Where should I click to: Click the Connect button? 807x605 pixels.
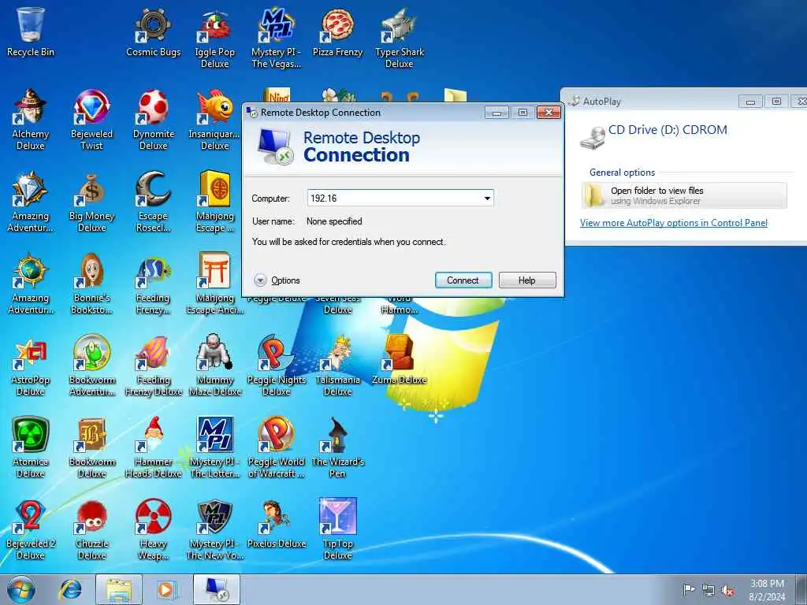[463, 280]
